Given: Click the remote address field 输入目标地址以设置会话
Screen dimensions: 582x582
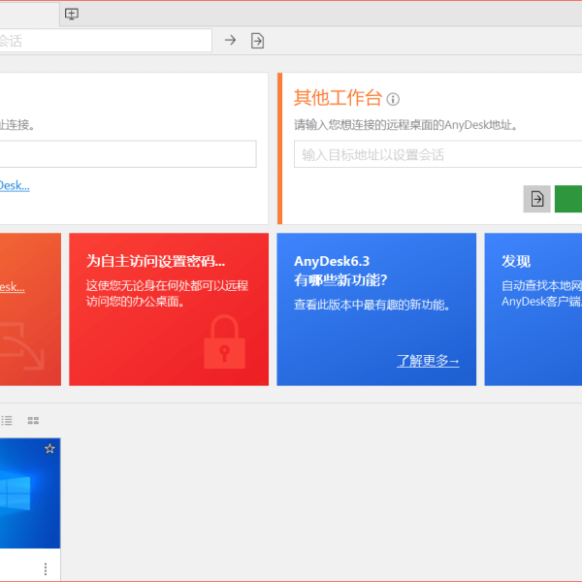Looking at the screenshot, I should [438, 154].
